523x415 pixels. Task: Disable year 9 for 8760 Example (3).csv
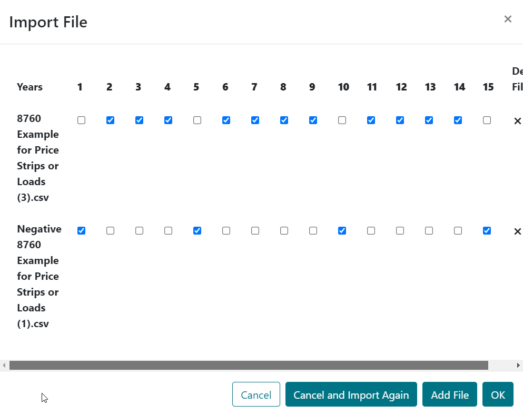click(313, 120)
